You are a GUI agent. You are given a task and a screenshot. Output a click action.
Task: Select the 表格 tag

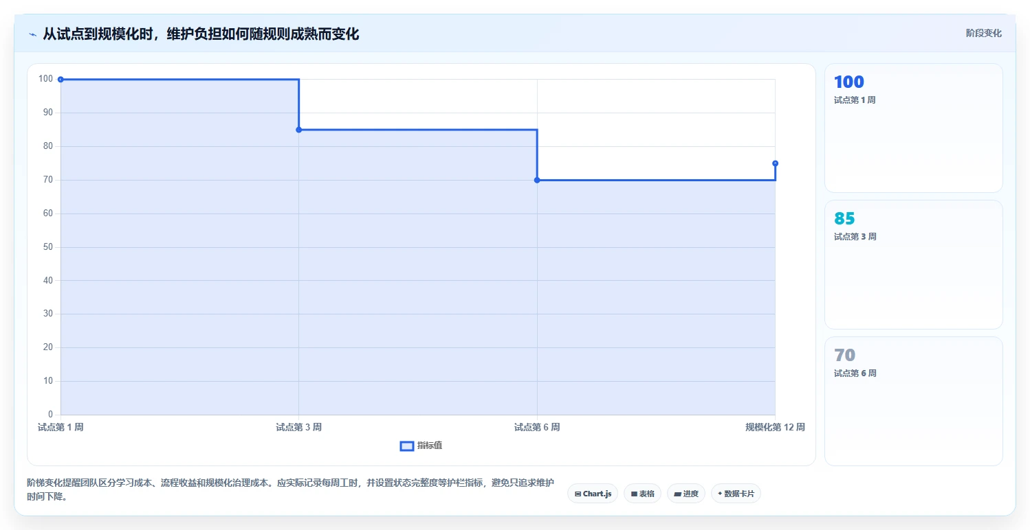point(642,494)
